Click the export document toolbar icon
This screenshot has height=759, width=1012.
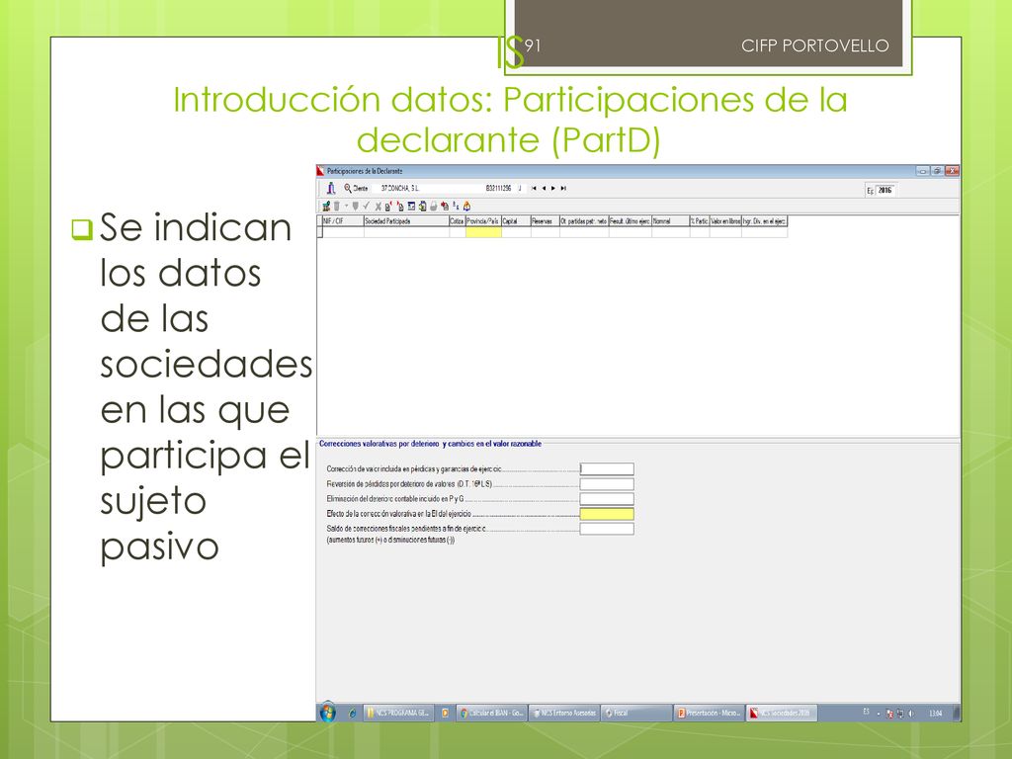click(422, 207)
